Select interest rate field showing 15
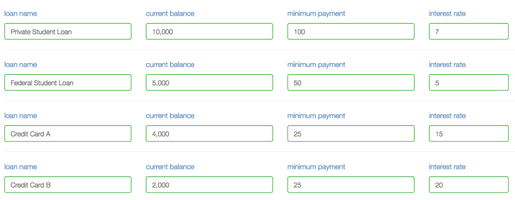This screenshot has width=515, height=200. pyautogui.click(x=469, y=133)
